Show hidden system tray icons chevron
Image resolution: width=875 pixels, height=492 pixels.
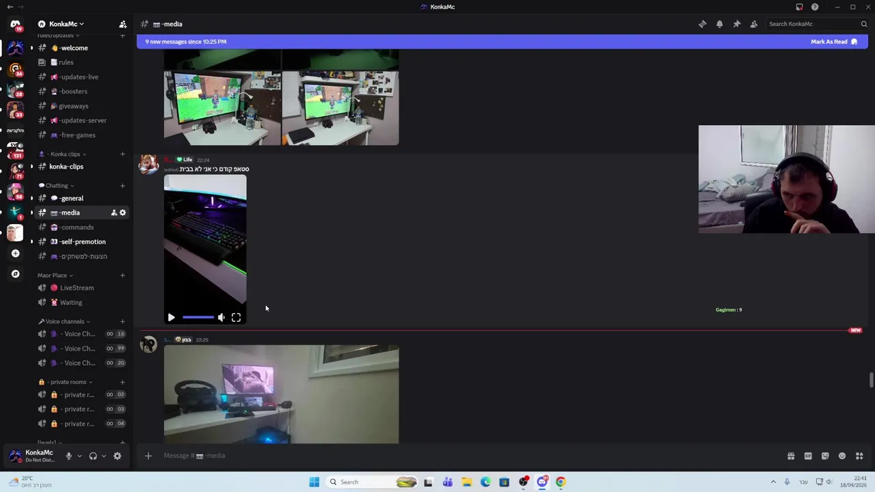pos(773,482)
